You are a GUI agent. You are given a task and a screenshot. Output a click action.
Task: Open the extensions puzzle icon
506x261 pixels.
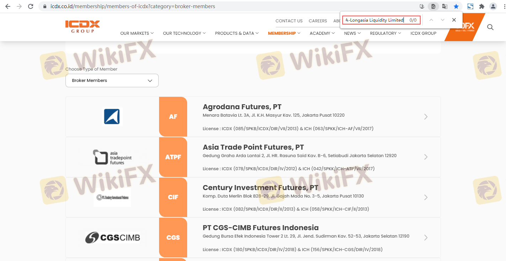click(482, 6)
